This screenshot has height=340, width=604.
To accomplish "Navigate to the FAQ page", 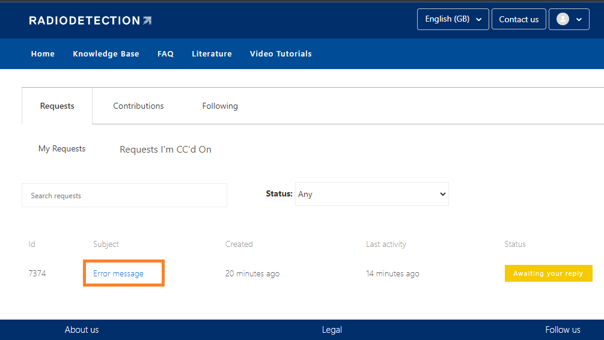I will tap(165, 54).
